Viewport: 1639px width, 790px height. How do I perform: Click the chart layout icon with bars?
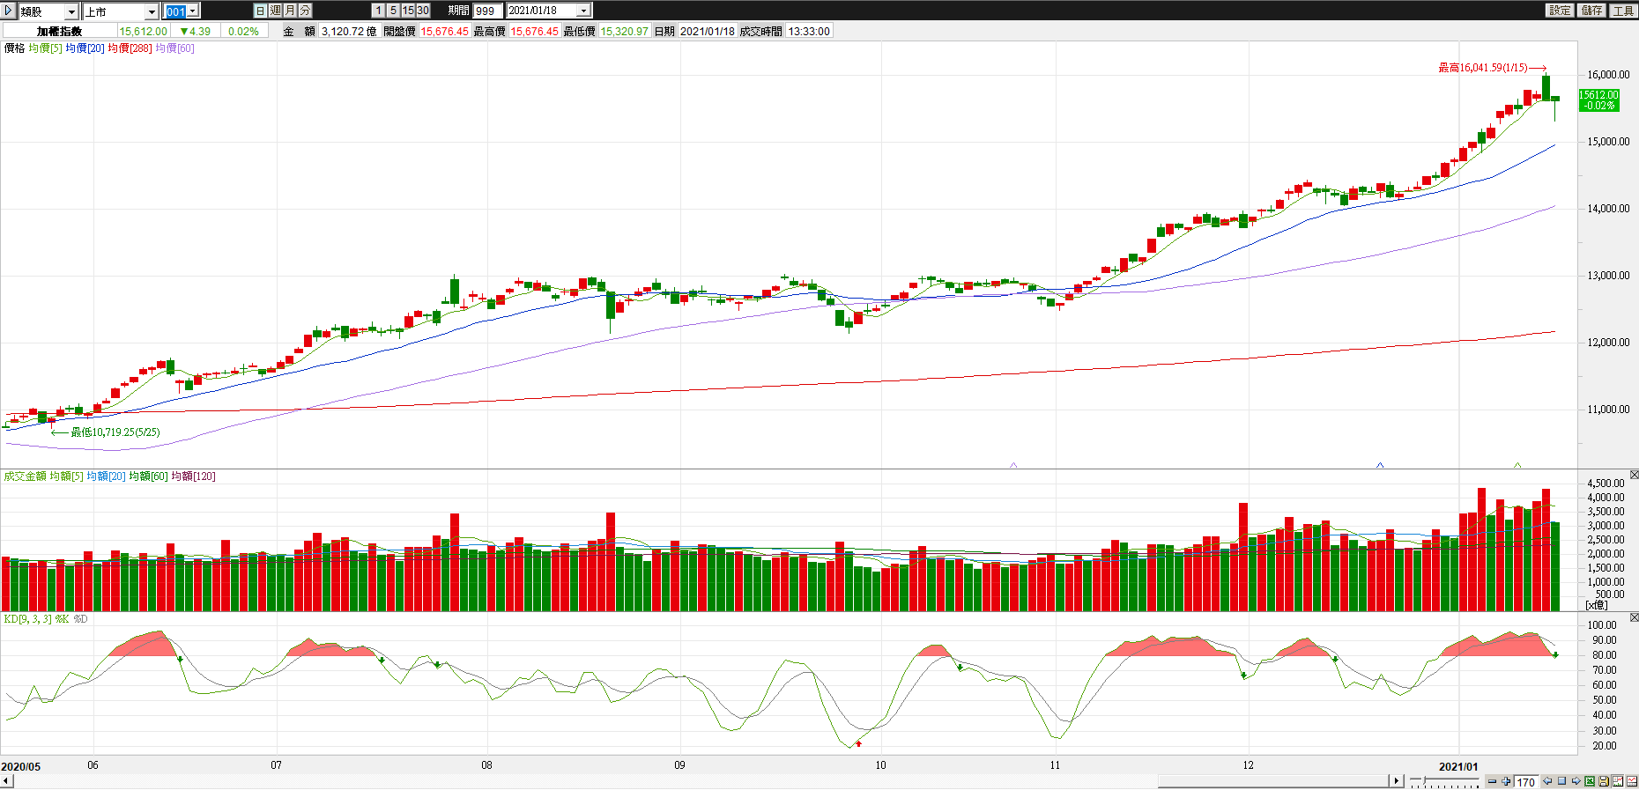pos(1618,781)
